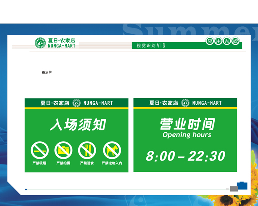This screenshot has height=206, width=258.
Task: Click the no eating fork-and-knife icon
Action: click(87, 150)
